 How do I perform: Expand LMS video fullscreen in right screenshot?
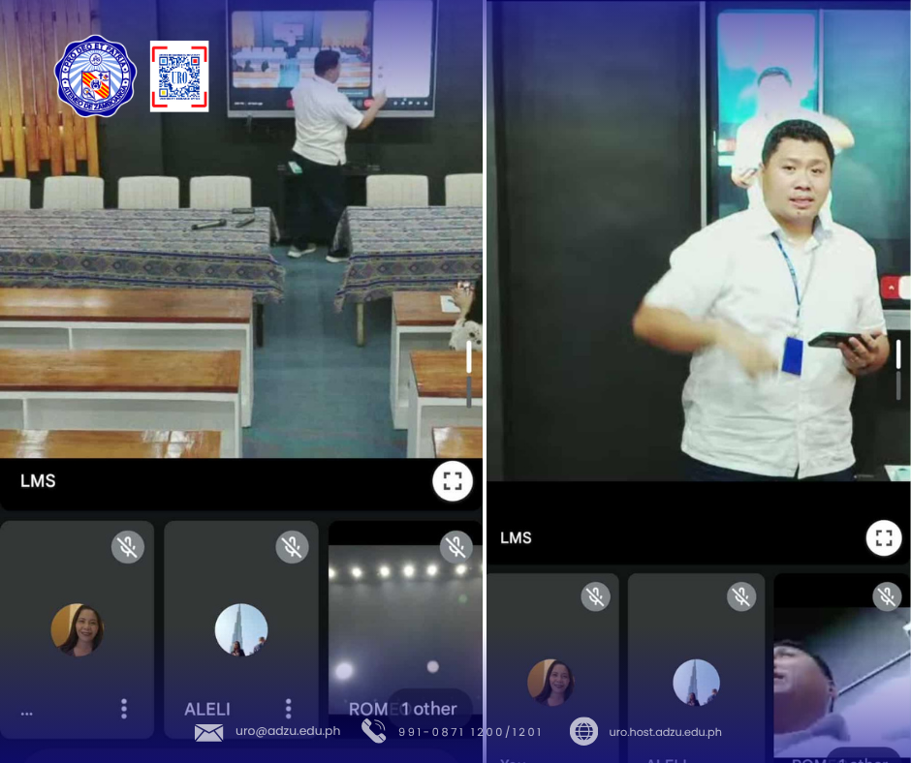(883, 537)
